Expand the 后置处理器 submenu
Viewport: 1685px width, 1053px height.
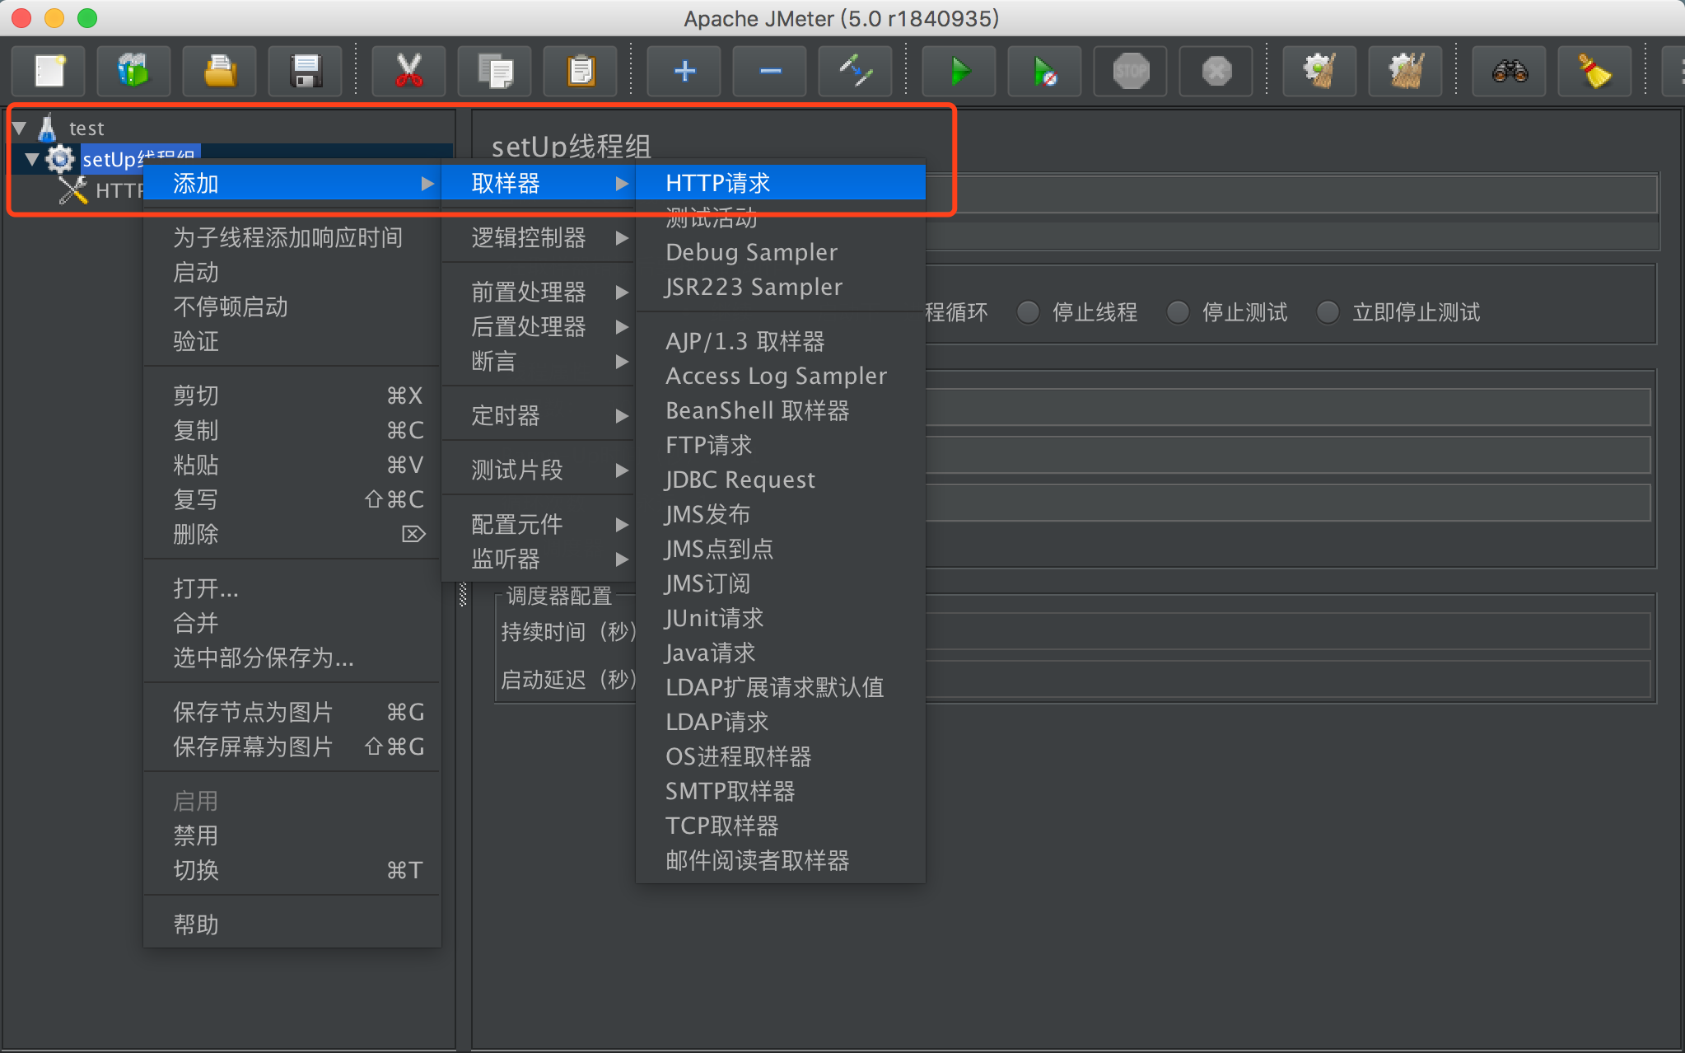(539, 327)
